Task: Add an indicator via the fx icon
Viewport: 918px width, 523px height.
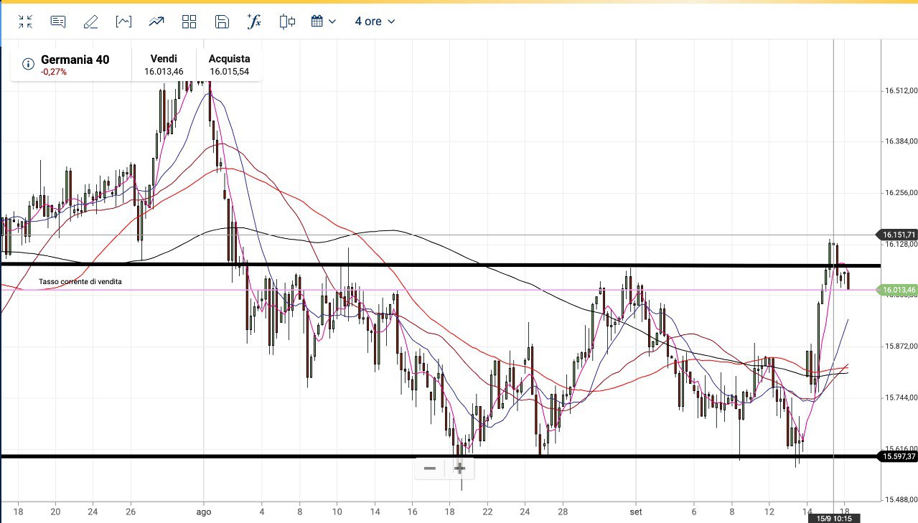Action: tap(254, 22)
